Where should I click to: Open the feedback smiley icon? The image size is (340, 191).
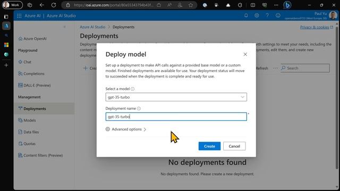278,15
